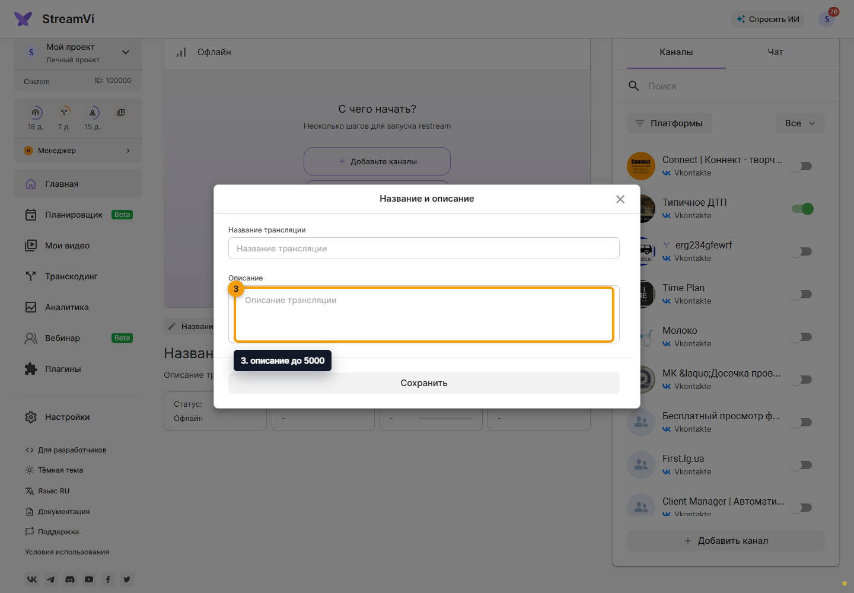The width and height of the screenshot is (854, 593).
Task: Open the Все filter dropdown
Action: pos(800,123)
